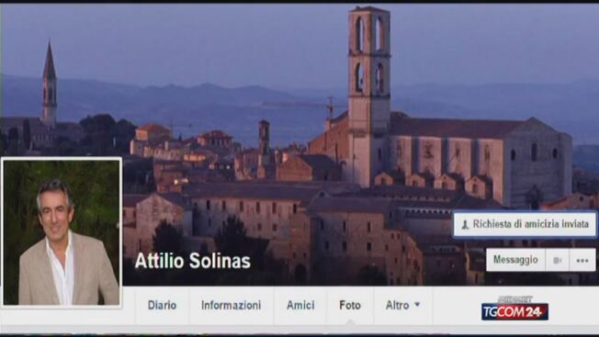Click the active-tab pointer notch under Foto
The width and height of the screenshot is (599, 337).
[350, 323]
